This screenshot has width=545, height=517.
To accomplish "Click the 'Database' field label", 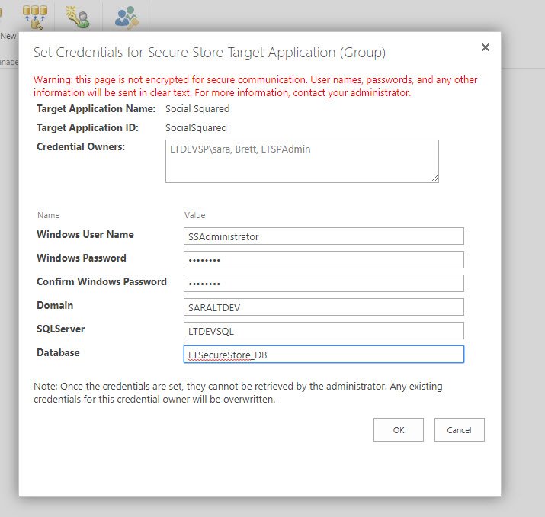I will pos(58,352).
